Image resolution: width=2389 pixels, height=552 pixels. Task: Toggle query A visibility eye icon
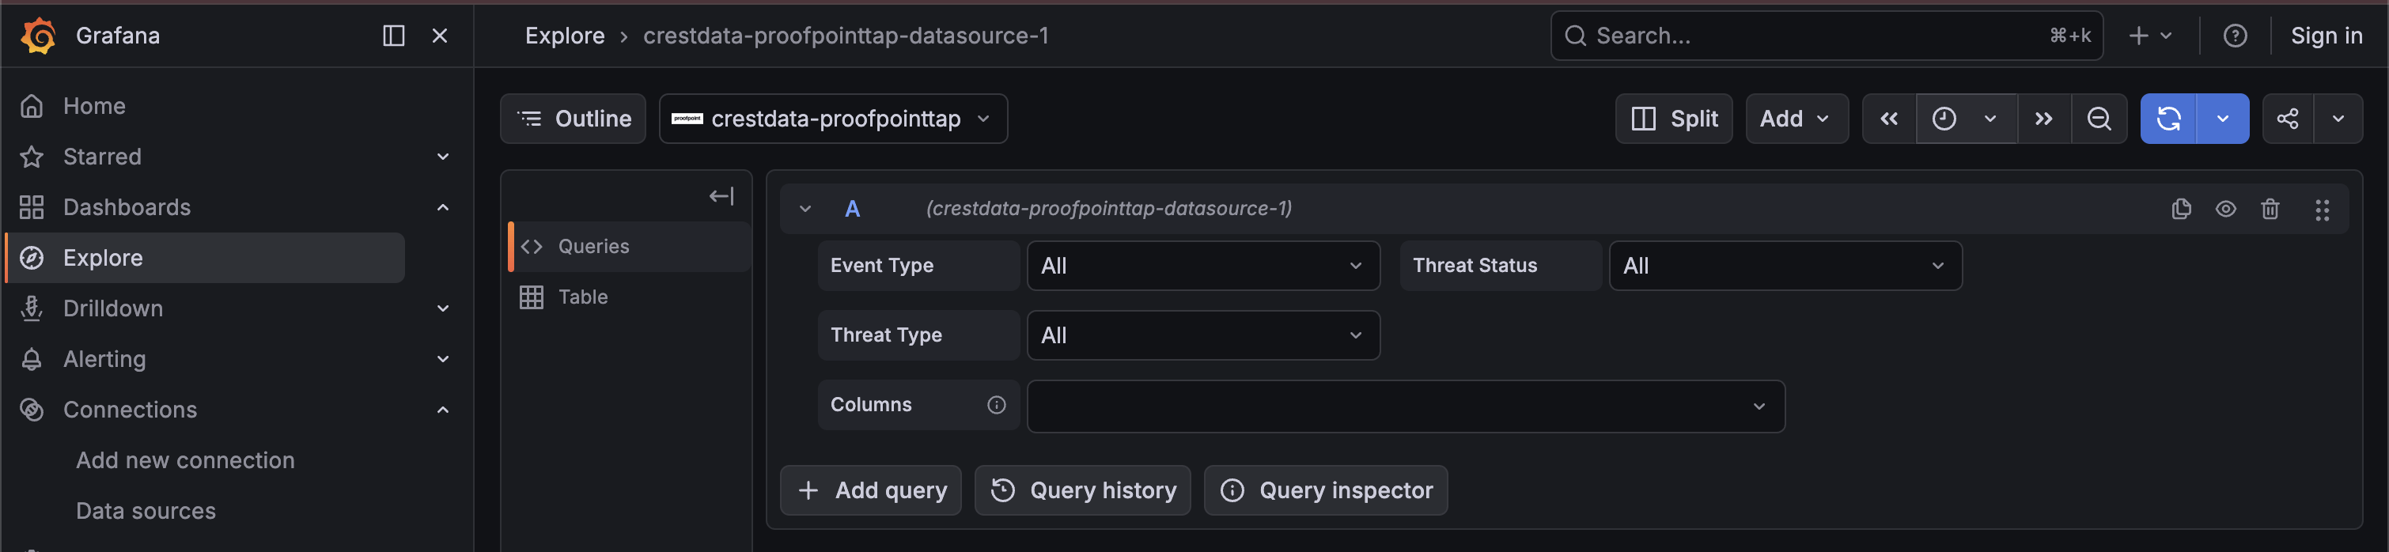(x=2226, y=209)
